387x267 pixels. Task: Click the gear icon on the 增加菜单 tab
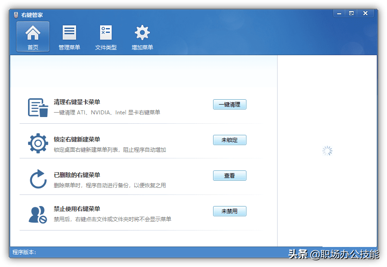click(142, 32)
